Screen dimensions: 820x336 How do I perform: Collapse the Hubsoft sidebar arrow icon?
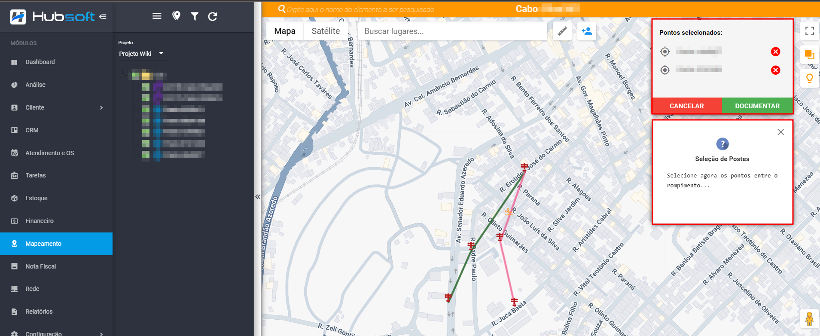[x=103, y=17]
